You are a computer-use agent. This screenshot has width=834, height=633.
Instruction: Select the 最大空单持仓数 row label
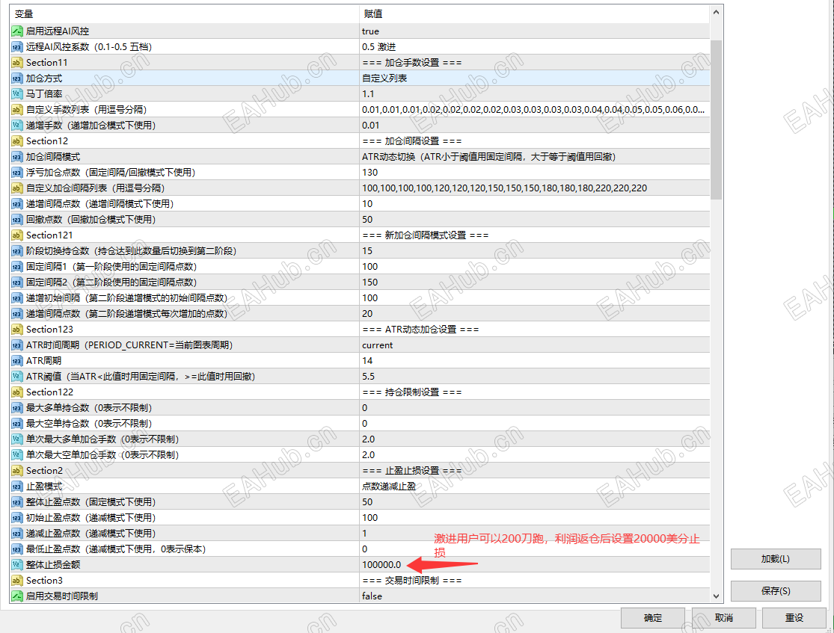pyautogui.click(x=89, y=424)
